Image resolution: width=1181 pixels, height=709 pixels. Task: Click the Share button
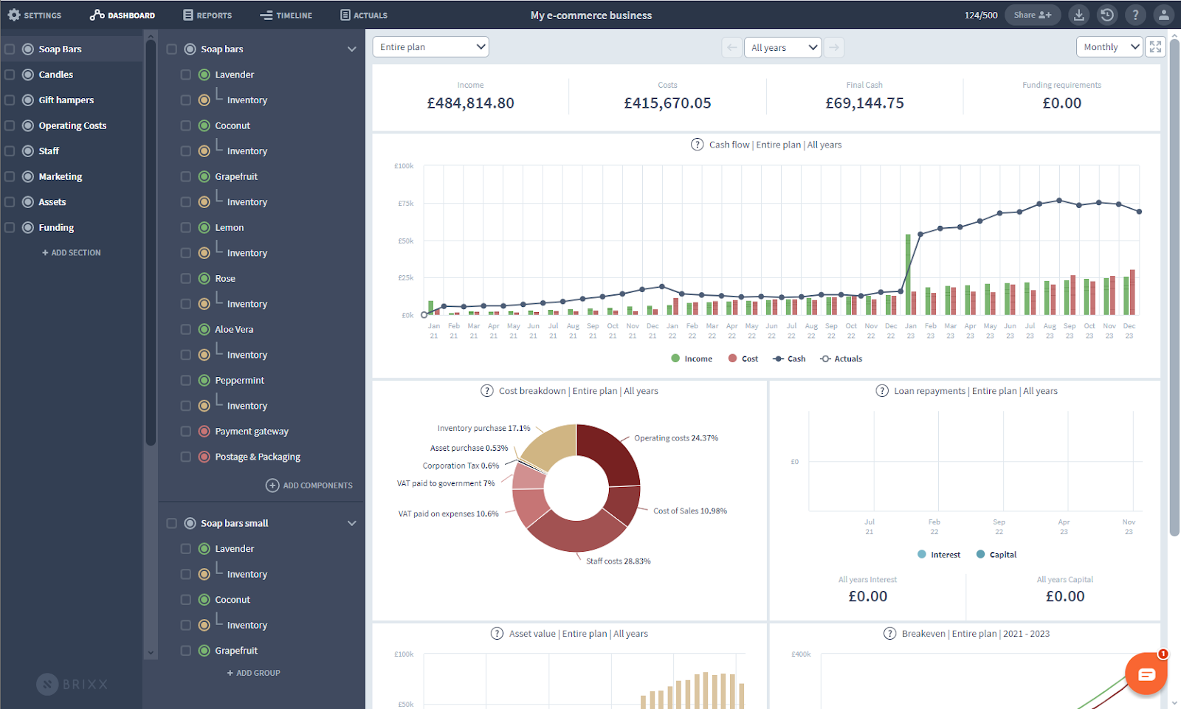(1032, 15)
